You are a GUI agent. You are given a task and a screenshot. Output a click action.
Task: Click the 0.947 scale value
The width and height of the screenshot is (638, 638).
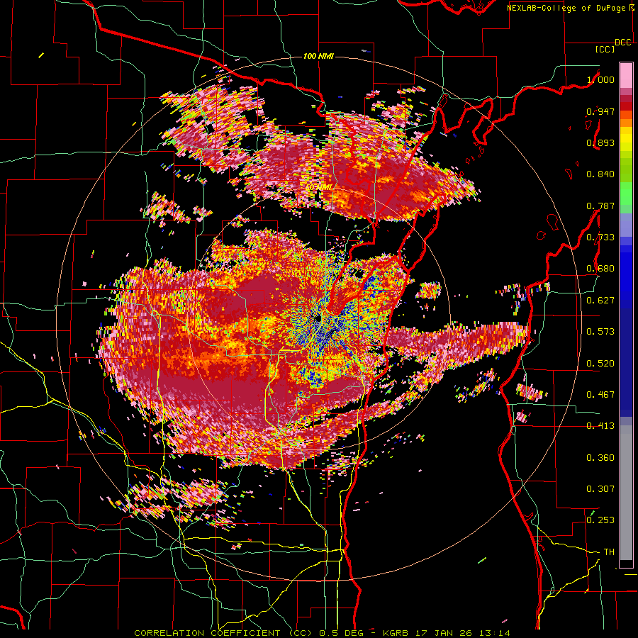click(600, 111)
